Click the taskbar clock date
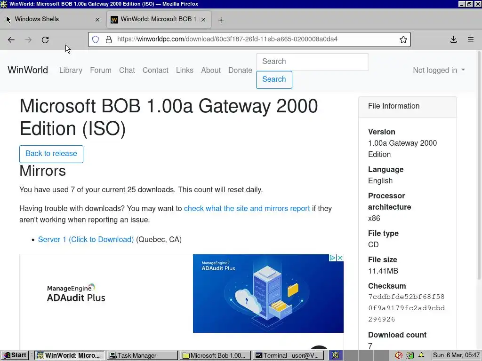The image size is (482, 361). click(456, 355)
